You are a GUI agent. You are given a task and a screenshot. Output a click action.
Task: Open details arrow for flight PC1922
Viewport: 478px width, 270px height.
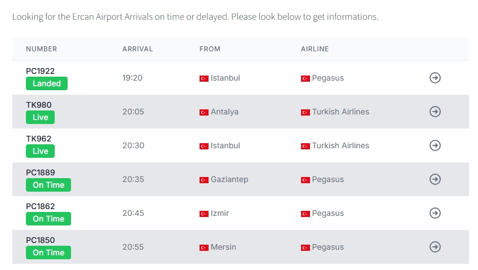point(435,78)
